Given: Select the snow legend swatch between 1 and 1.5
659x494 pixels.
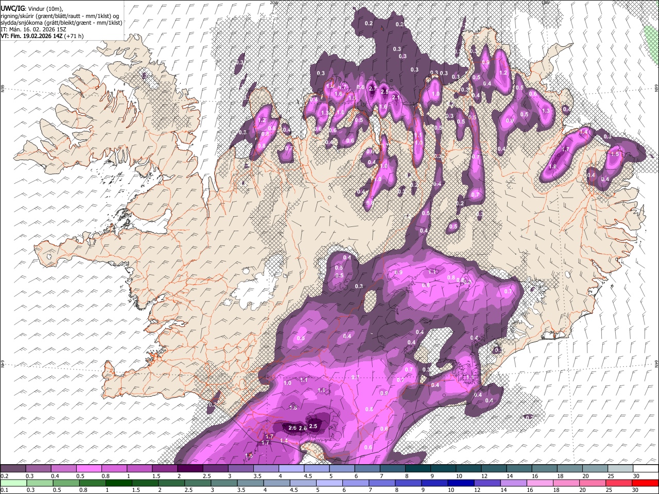Looking at the screenshot, I should click(140, 468).
